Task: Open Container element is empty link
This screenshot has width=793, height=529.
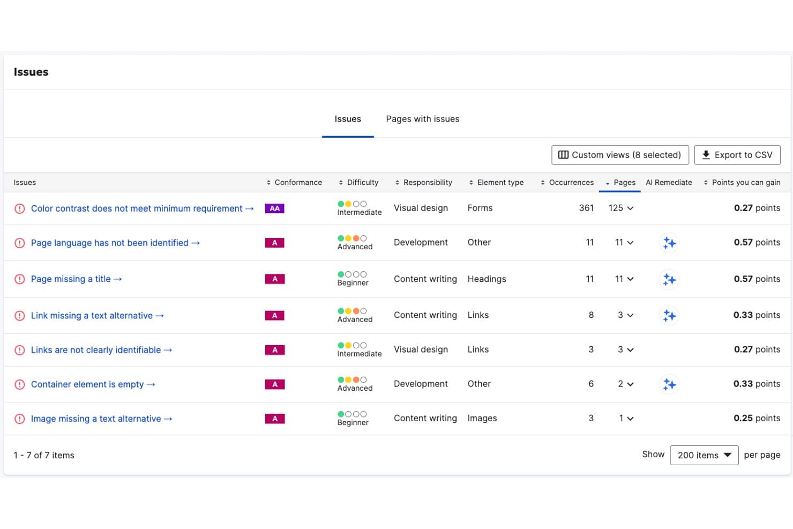Action: (x=93, y=384)
